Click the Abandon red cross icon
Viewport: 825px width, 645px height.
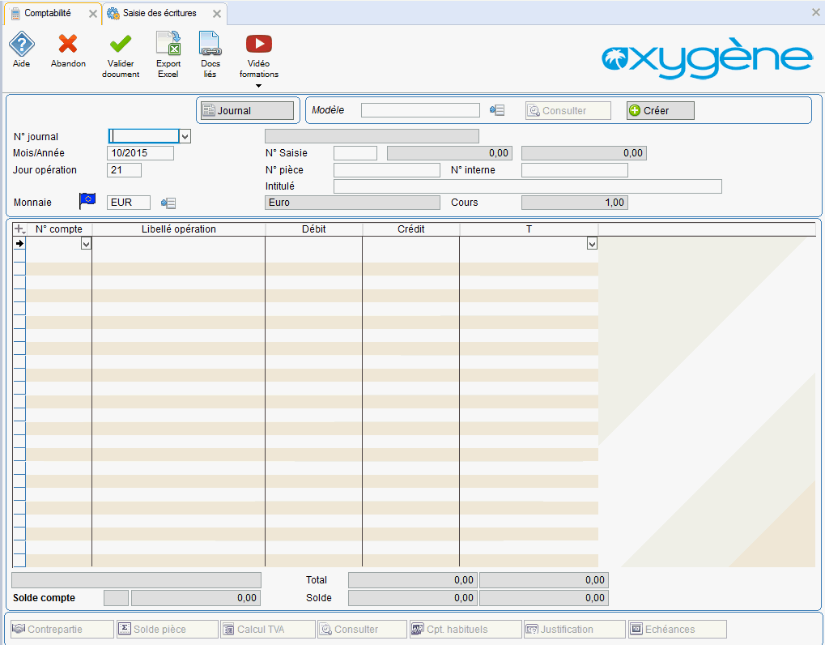[68, 44]
